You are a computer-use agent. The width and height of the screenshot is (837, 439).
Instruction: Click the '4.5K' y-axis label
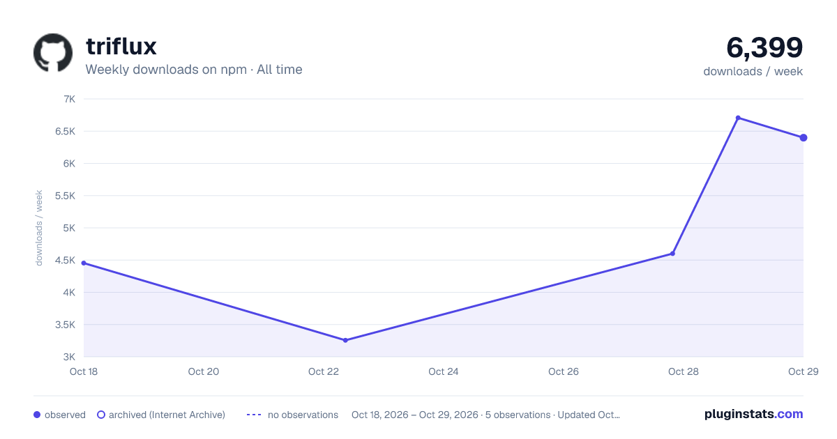(x=65, y=260)
